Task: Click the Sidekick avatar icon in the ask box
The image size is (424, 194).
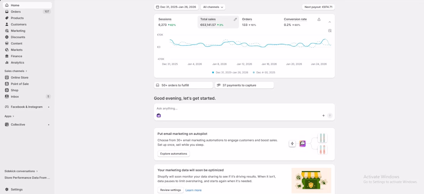Action: (159, 115)
